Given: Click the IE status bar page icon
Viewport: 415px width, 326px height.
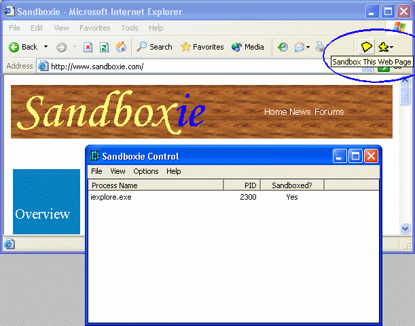Looking at the screenshot, I should click(10, 244).
